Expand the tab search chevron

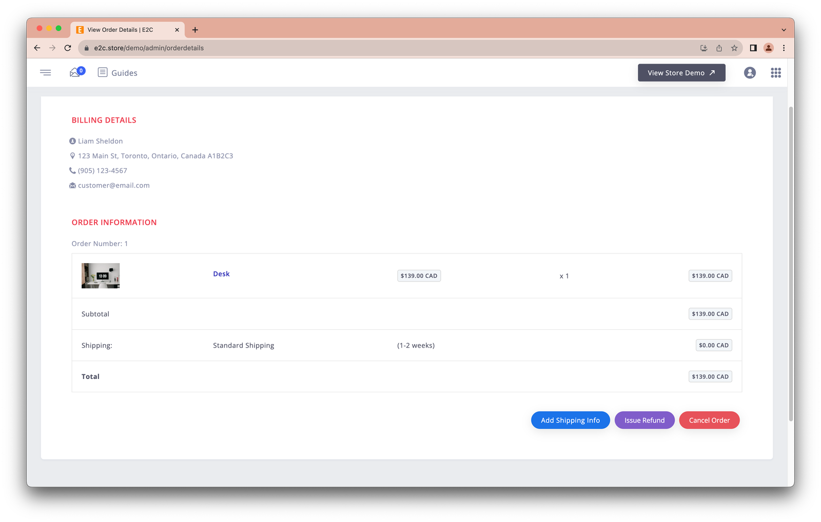click(783, 30)
